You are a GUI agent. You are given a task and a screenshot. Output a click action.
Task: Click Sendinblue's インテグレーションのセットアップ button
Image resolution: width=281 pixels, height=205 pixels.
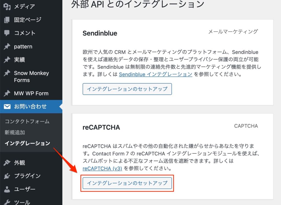(x=127, y=89)
